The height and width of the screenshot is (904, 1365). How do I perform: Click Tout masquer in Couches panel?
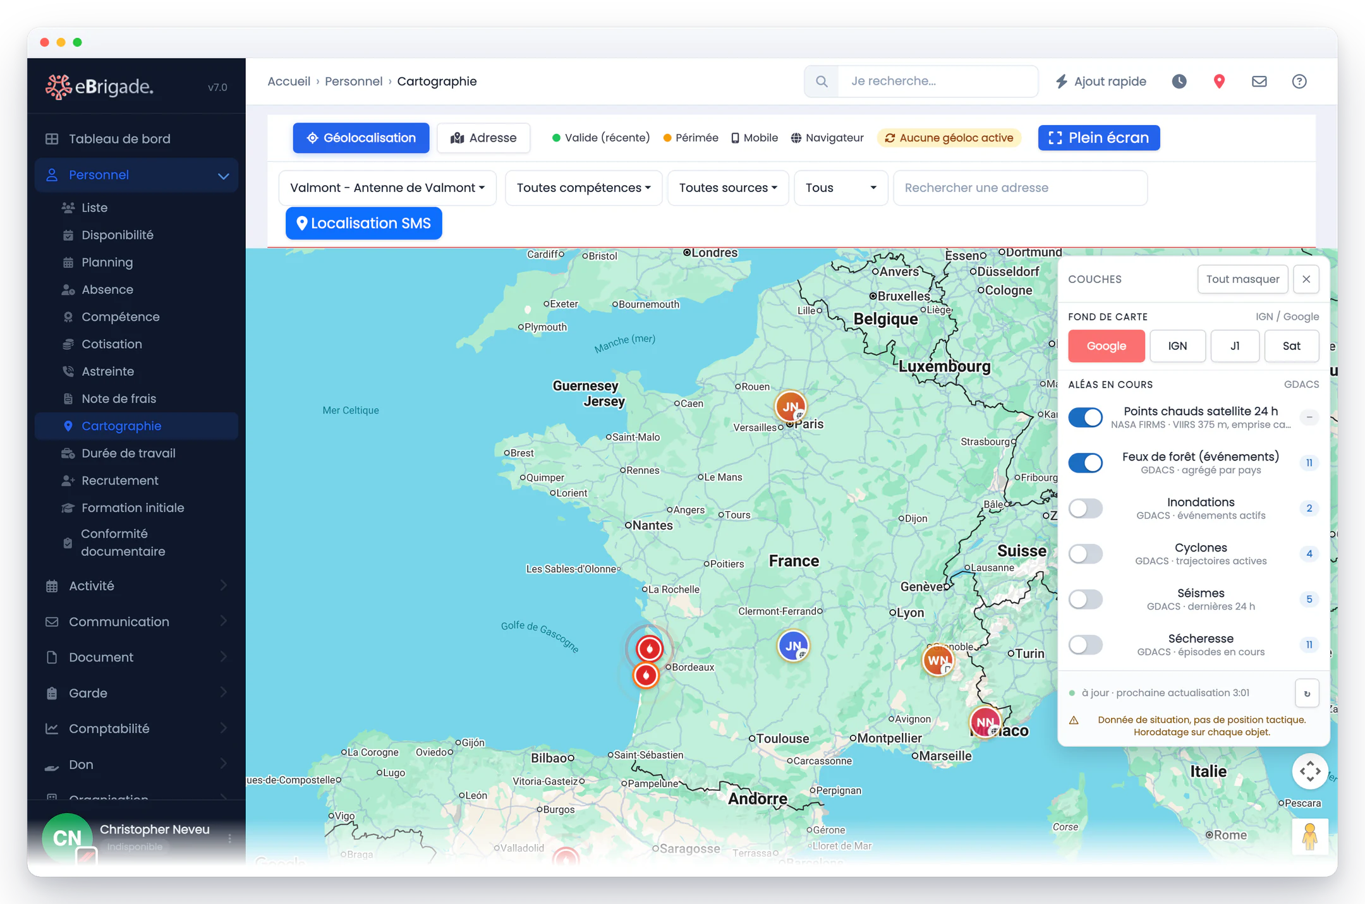[x=1242, y=279]
